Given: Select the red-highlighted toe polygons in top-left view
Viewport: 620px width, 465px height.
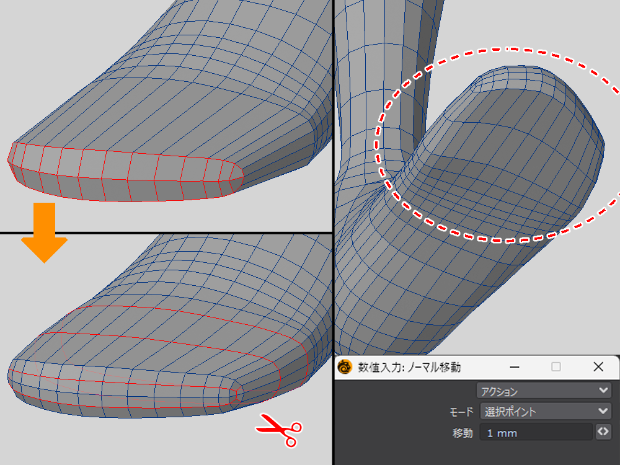Looking at the screenshot, I should [124, 174].
